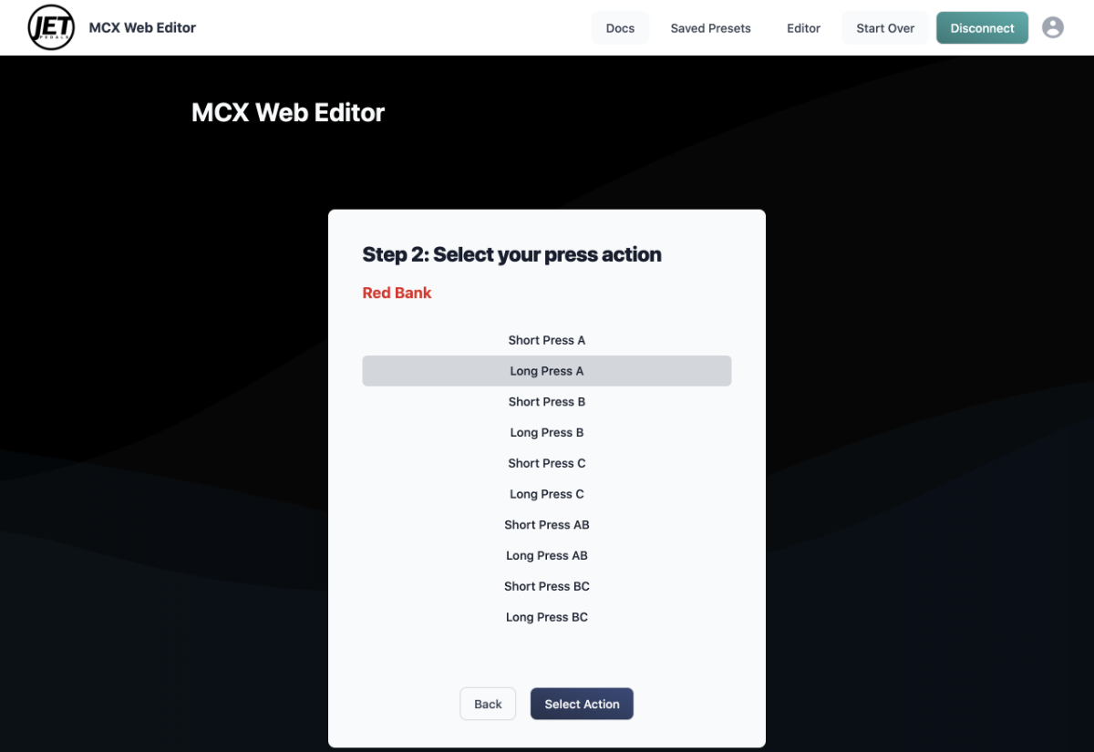Switch to the Editor page
The width and height of the screenshot is (1094, 752).
pyautogui.click(x=804, y=28)
